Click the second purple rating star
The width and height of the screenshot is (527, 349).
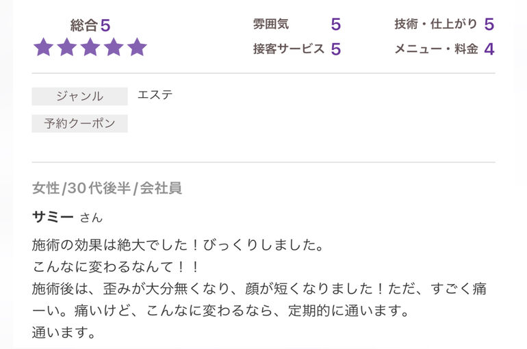(67, 47)
